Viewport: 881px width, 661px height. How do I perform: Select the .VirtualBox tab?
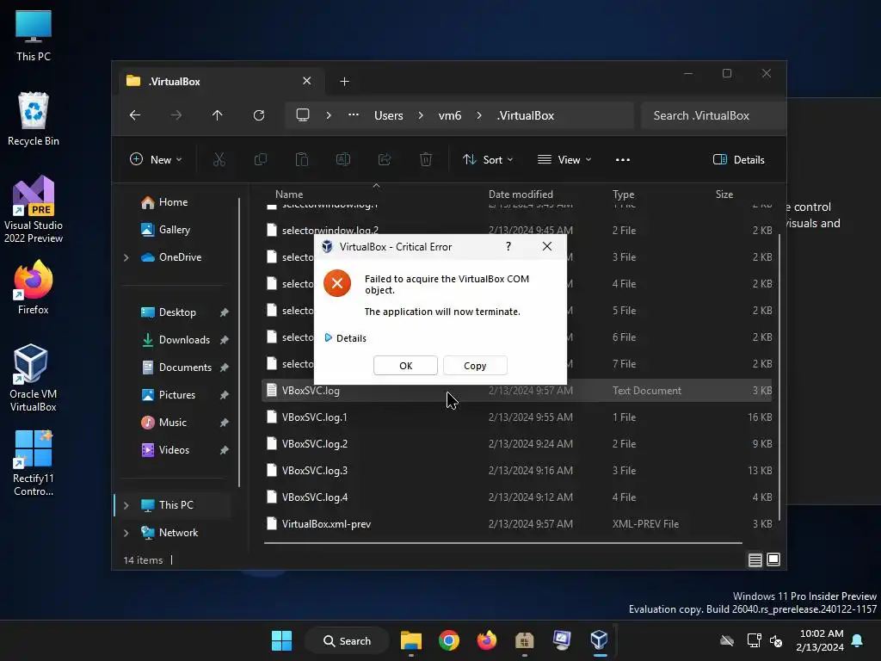pyautogui.click(x=219, y=82)
